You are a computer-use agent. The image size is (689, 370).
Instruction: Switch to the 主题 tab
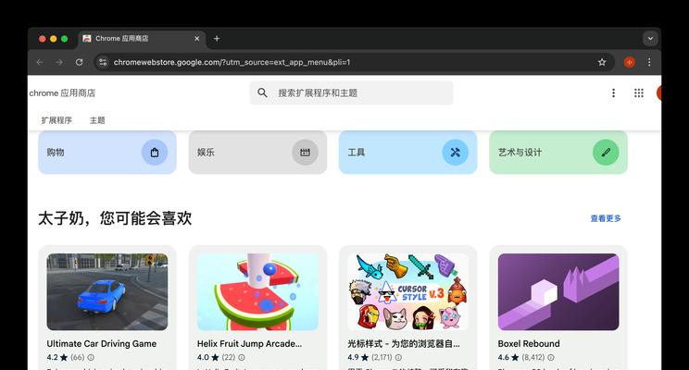click(97, 120)
